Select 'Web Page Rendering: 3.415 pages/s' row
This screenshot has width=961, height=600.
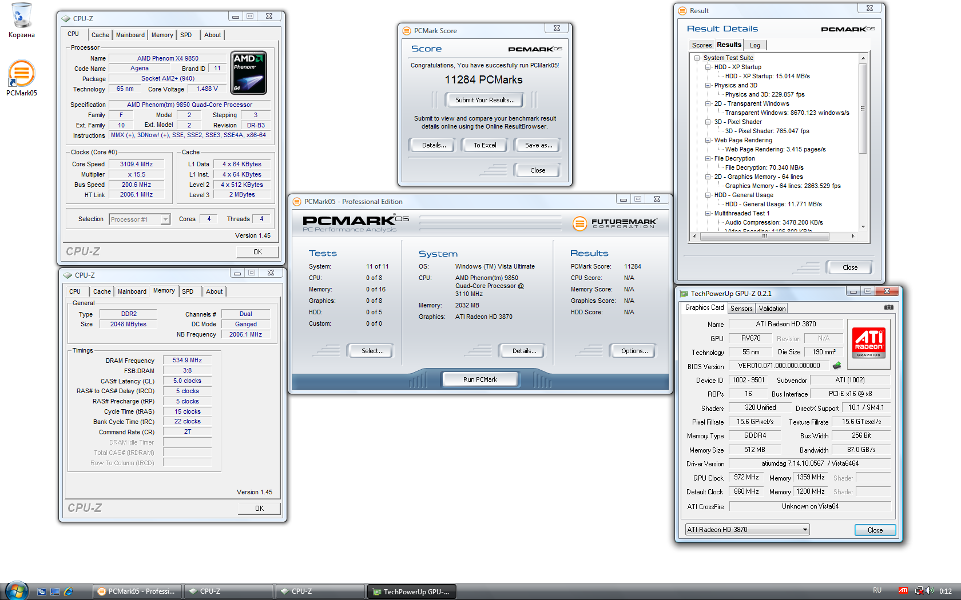coord(775,149)
